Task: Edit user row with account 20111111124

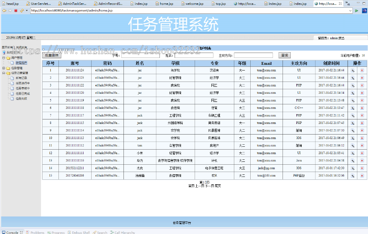Action: [x=352, y=71]
